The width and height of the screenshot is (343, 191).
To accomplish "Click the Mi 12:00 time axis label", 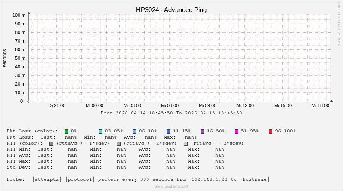I will click(x=245, y=105).
